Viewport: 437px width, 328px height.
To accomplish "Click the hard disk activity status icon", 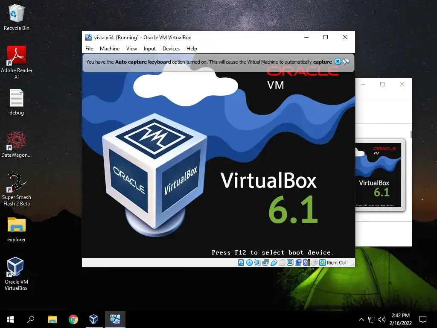I will pyautogui.click(x=241, y=263).
